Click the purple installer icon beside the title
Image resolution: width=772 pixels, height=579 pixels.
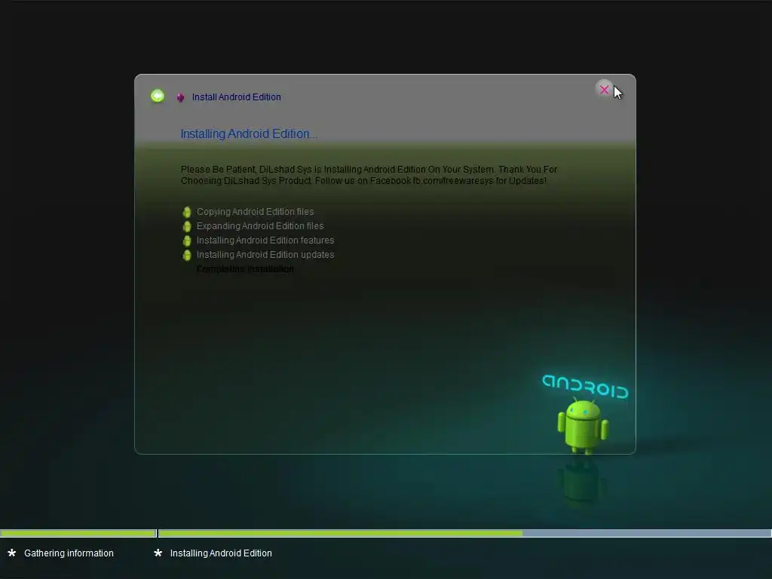tap(181, 97)
